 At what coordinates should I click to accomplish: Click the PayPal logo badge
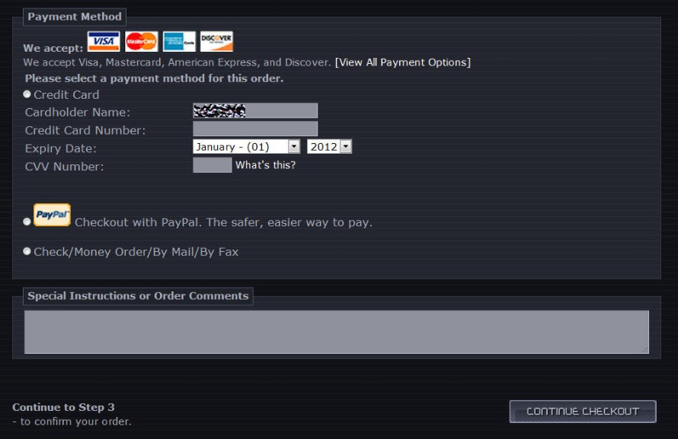click(52, 215)
